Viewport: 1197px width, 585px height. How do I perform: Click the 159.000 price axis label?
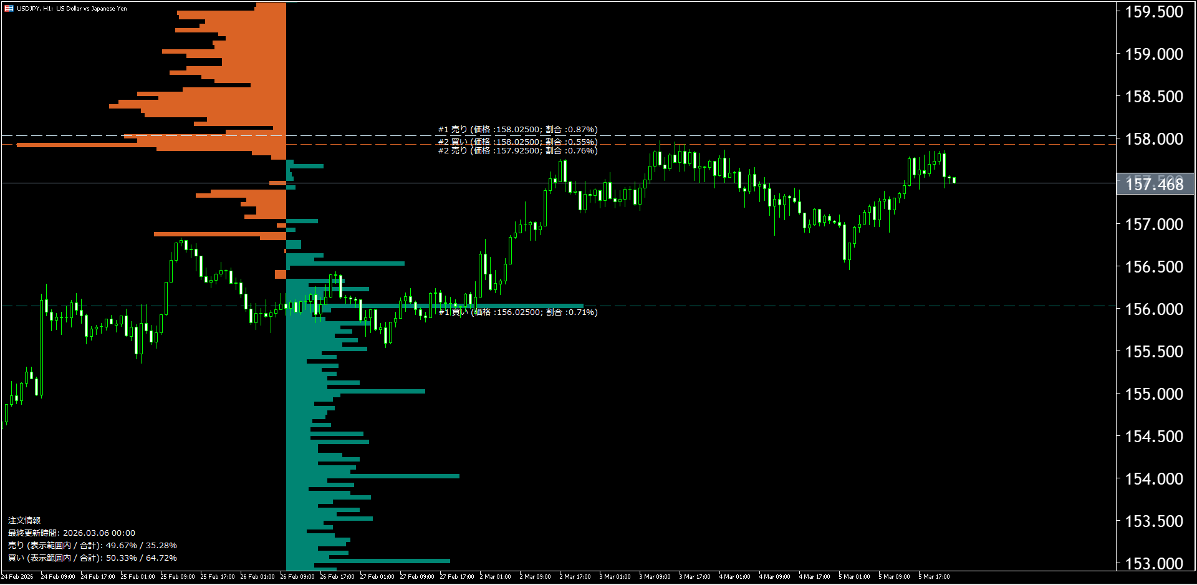tap(1154, 54)
